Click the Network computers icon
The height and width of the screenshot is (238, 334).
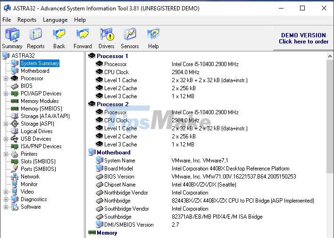coord(15,177)
